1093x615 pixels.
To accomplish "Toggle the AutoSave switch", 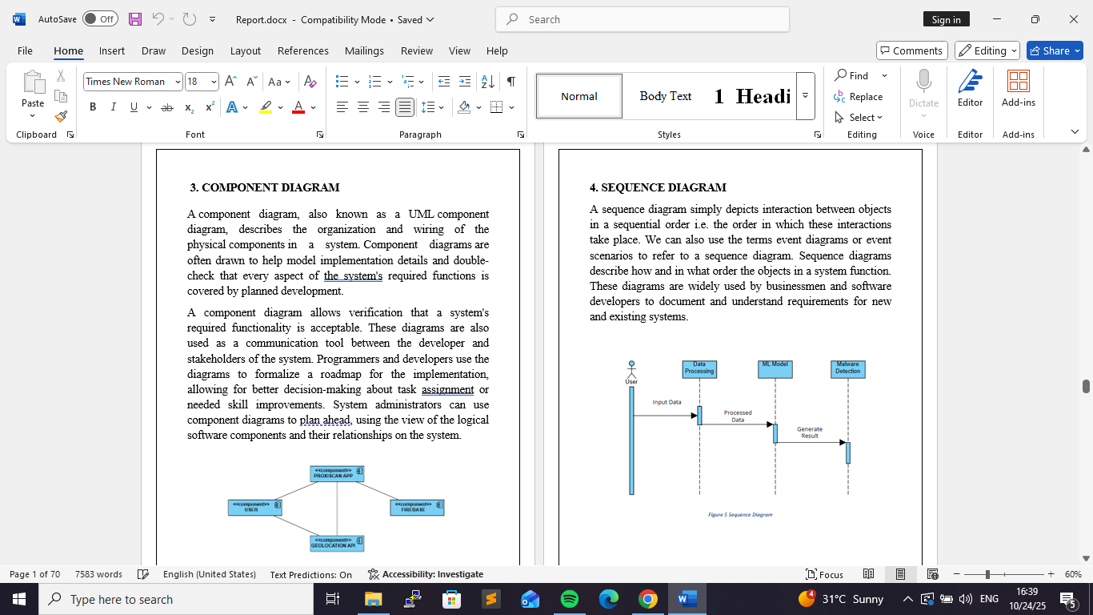I will 100,19.
